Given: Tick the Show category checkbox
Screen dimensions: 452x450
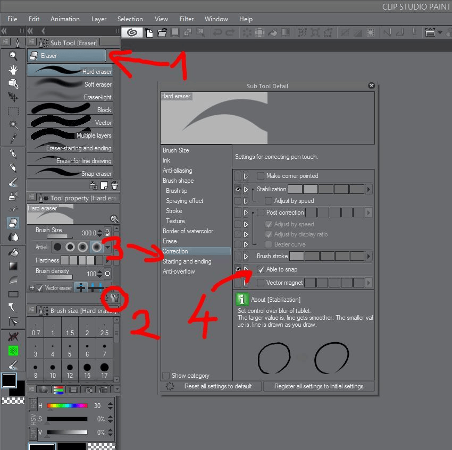Looking at the screenshot, I should [166, 376].
